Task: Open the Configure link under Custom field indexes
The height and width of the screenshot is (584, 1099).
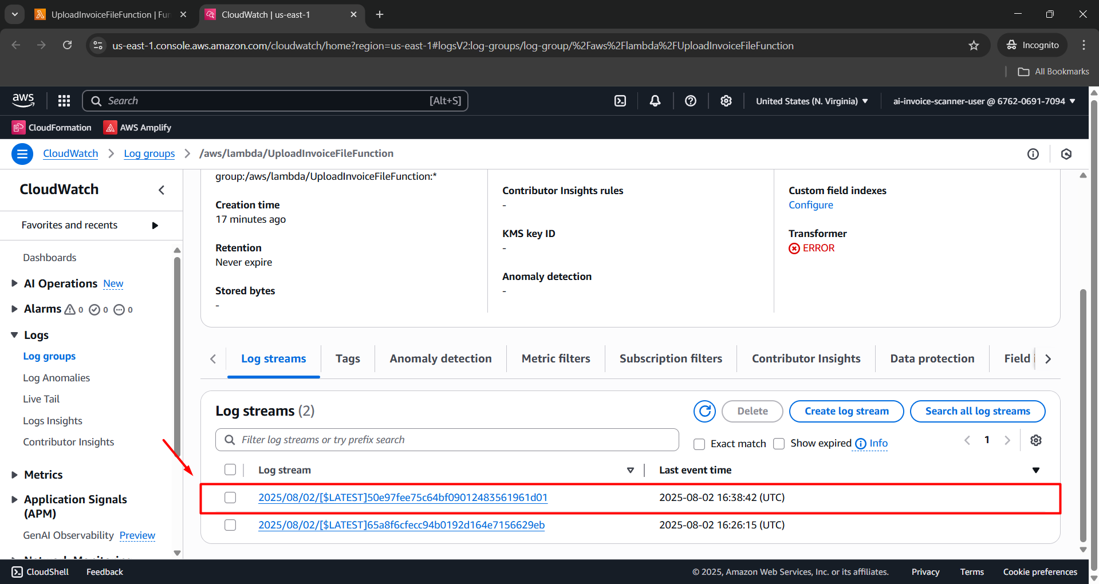Action: point(810,204)
